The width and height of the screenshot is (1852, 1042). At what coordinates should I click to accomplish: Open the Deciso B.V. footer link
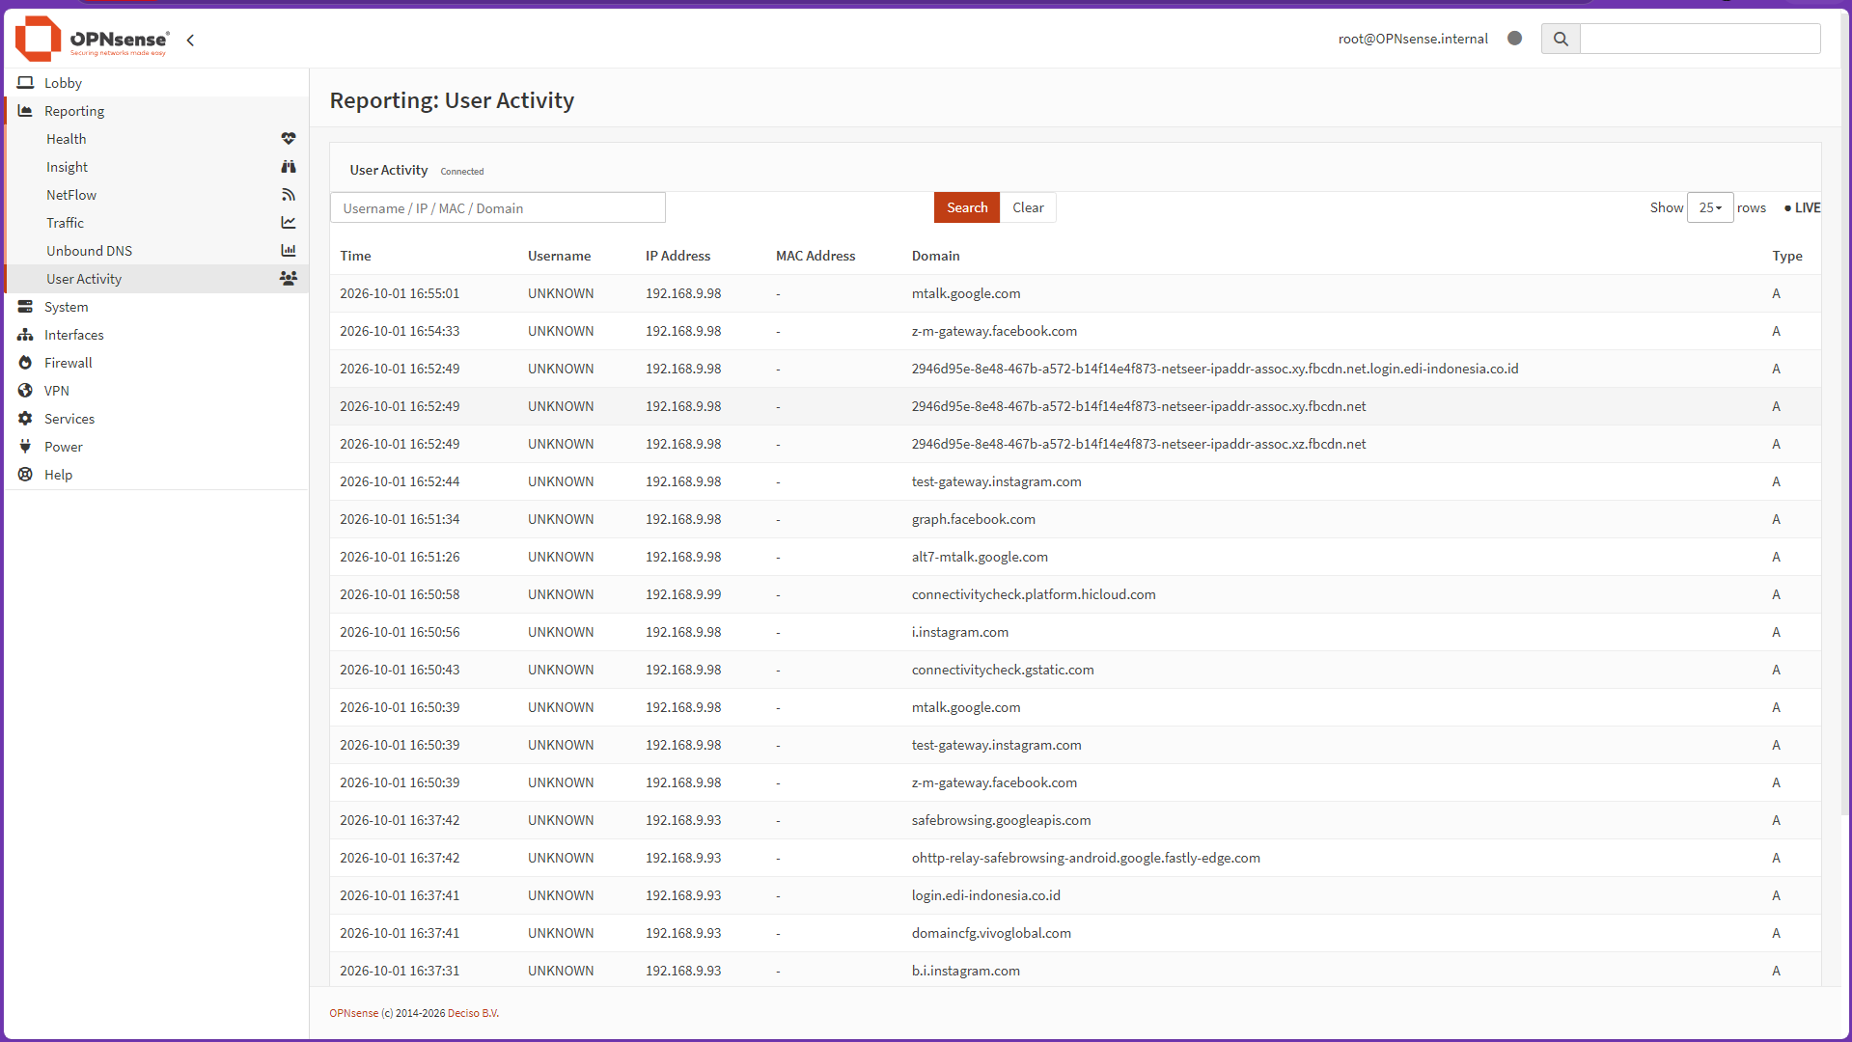pos(473,1013)
